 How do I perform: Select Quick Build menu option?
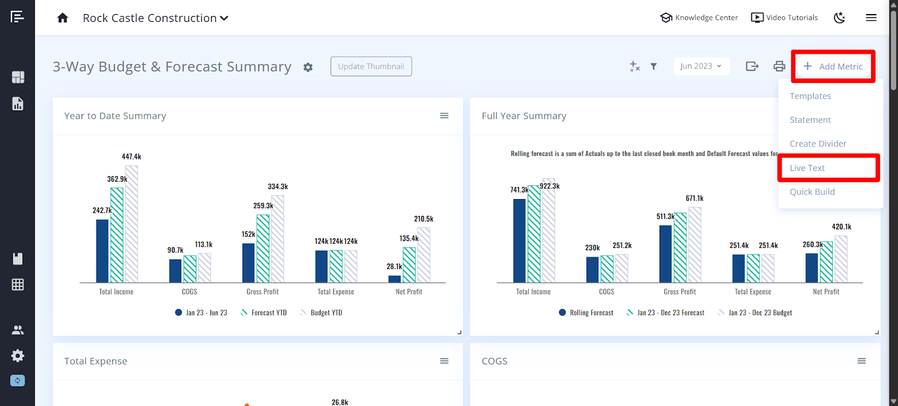point(813,192)
